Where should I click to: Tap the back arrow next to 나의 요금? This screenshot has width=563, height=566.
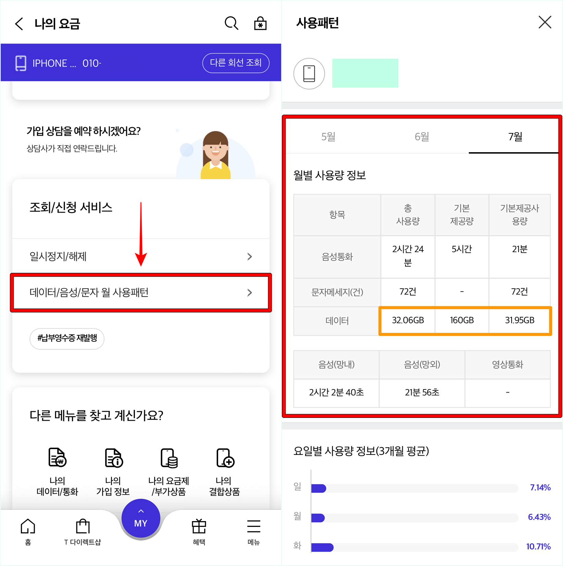click(x=19, y=23)
